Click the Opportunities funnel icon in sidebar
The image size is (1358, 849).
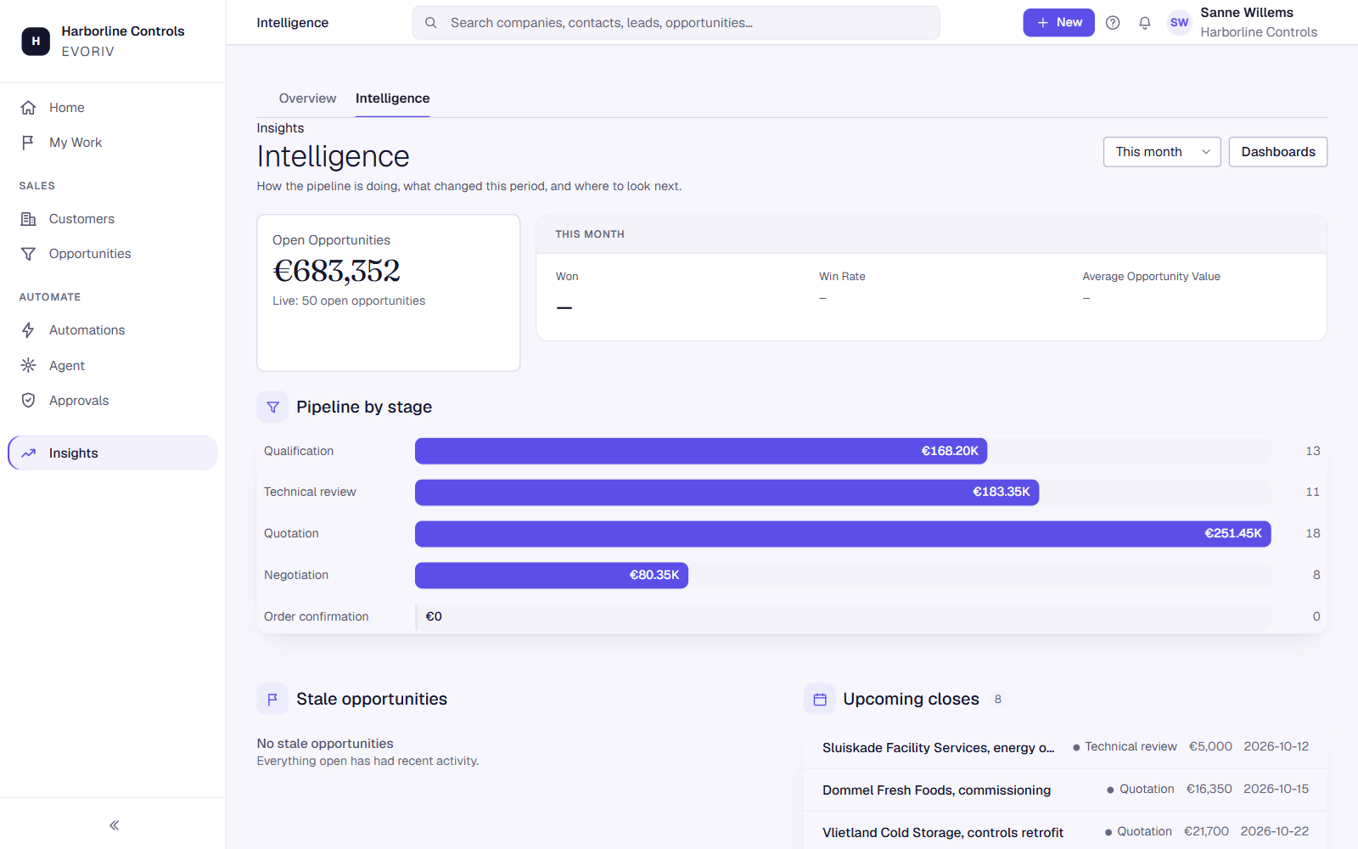[x=28, y=254]
